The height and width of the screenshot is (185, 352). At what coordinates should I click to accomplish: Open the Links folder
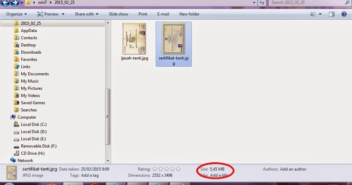pos(25,67)
